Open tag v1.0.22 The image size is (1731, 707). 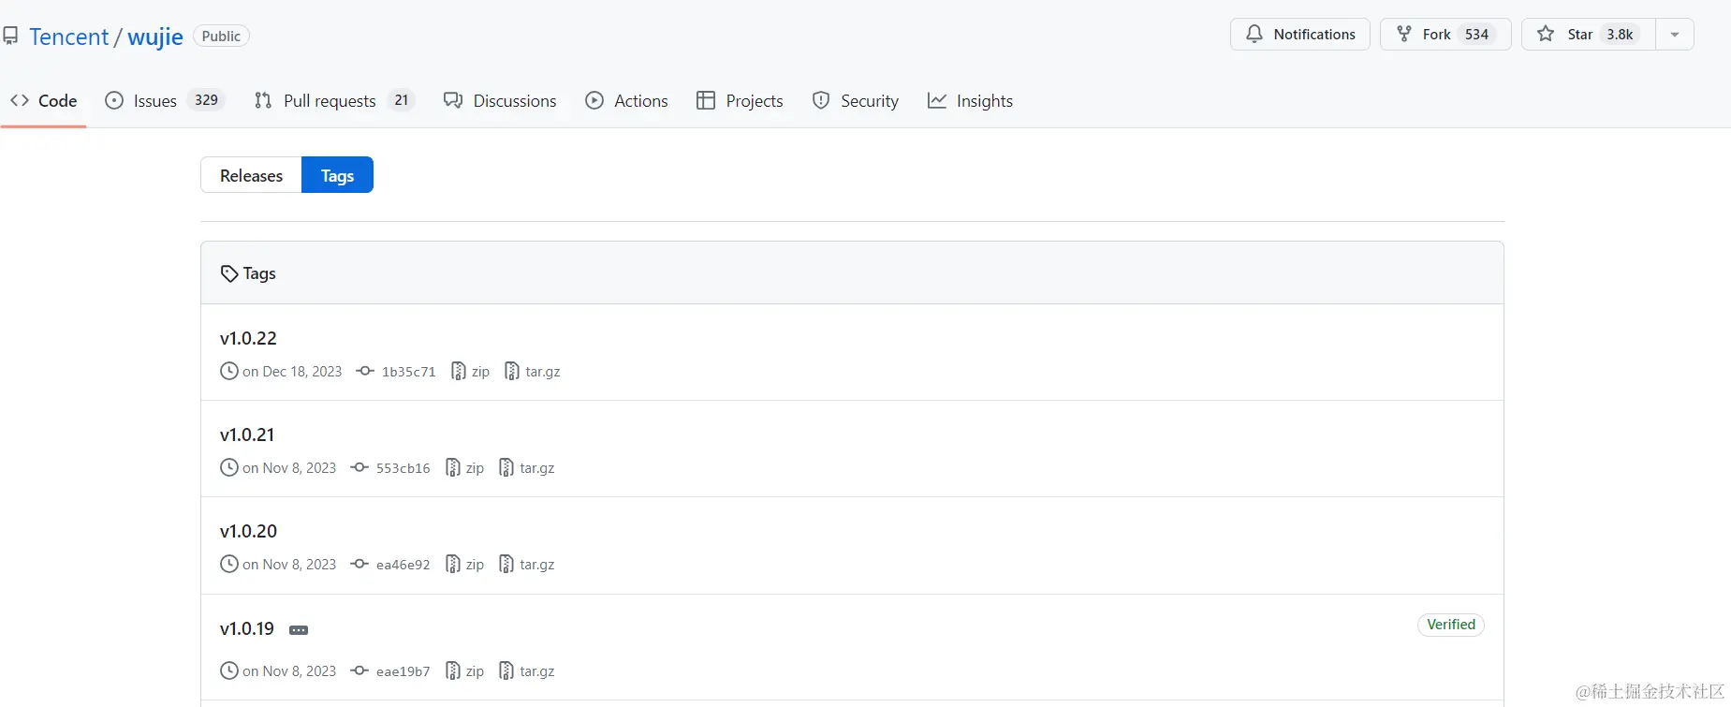click(248, 338)
